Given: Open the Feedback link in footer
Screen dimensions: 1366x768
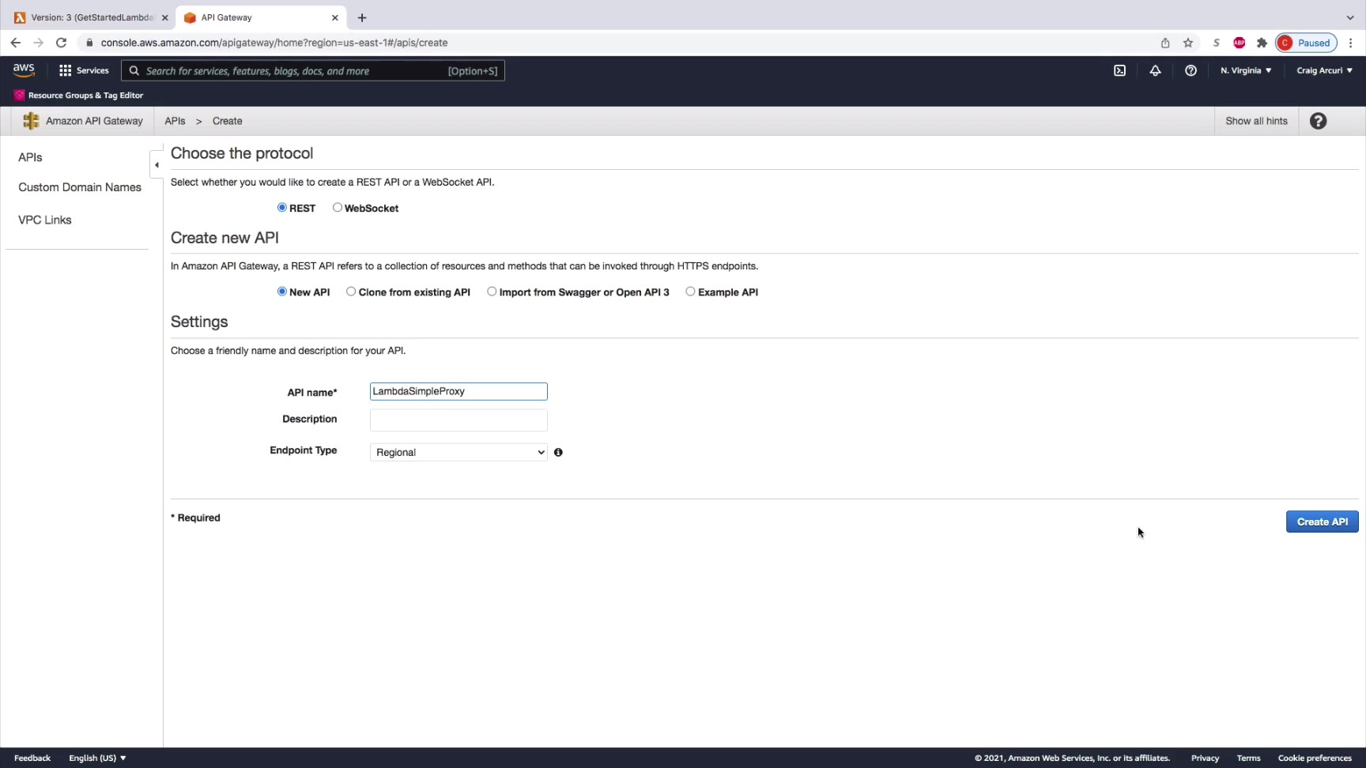Looking at the screenshot, I should click(32, 758).
